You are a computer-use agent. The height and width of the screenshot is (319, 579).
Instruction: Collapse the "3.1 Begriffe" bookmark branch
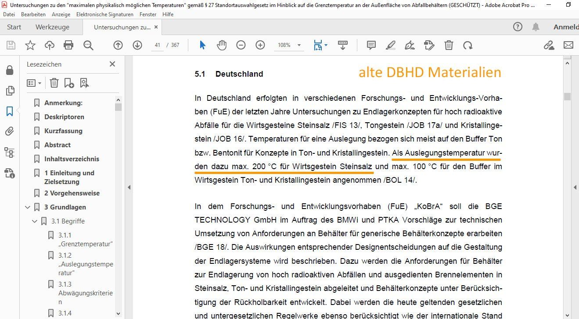[35, 221]
